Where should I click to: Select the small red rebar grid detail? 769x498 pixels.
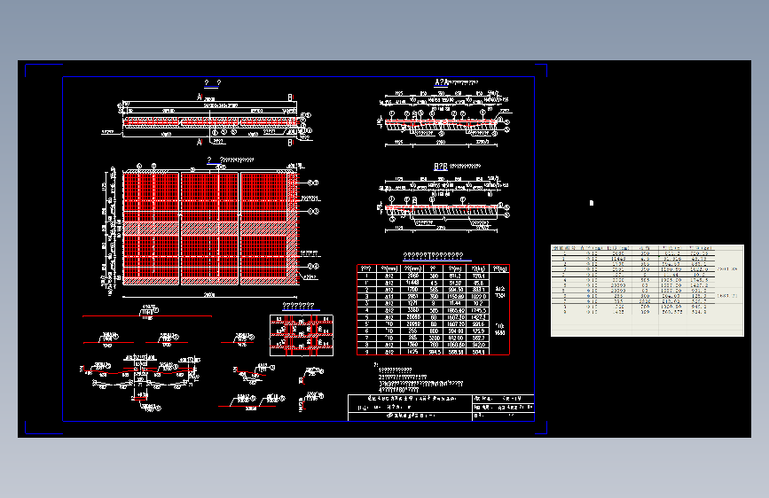pos(302,335)
